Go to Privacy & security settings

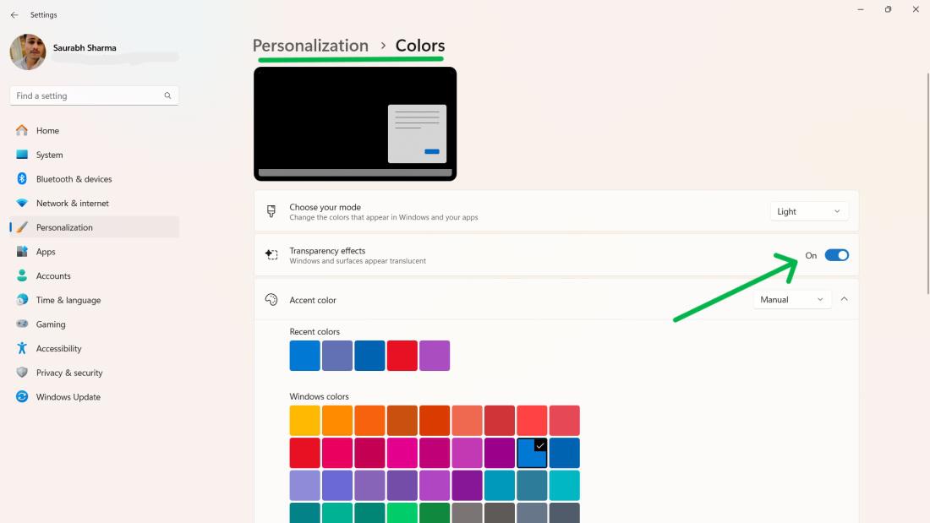(x=95, y=373)
